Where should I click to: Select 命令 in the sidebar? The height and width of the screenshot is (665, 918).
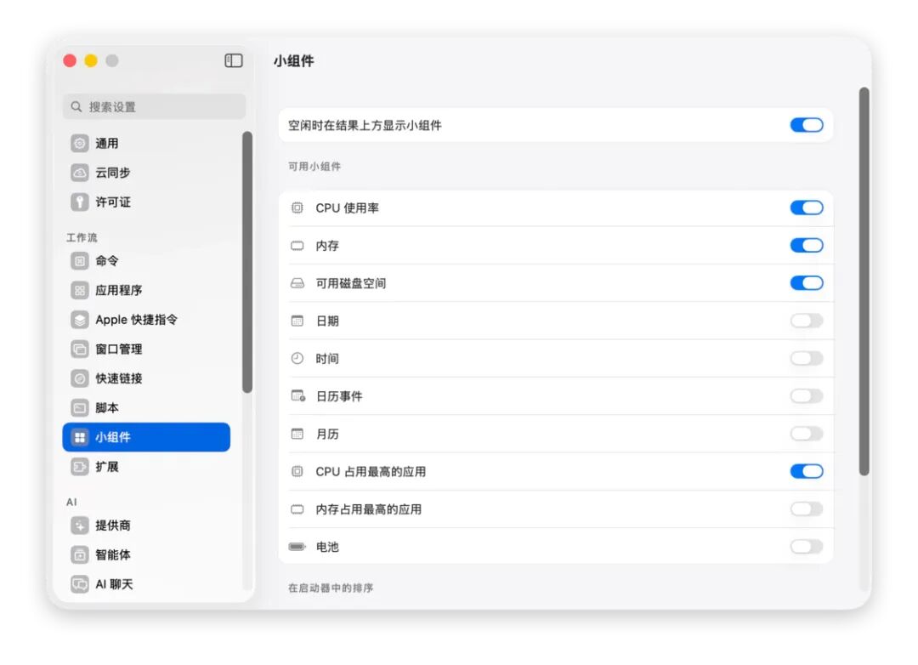coord(146,261)
